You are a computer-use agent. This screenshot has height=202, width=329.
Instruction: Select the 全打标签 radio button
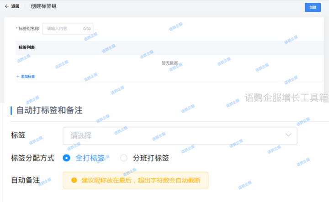tap(67, 158)
